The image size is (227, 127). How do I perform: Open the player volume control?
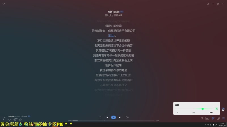pyautogui.click(x=127, y=117)
